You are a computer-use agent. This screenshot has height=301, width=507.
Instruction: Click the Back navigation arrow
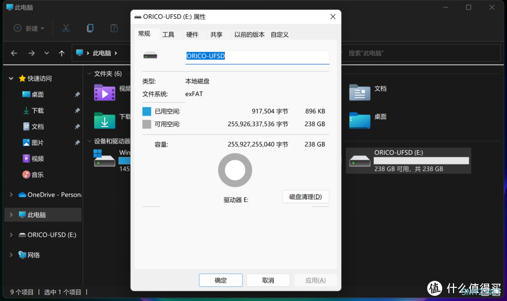click(14, 53)
